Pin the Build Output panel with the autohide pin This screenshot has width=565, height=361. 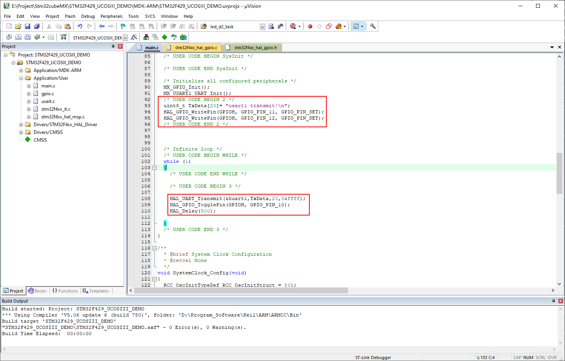tap(553, 301)
